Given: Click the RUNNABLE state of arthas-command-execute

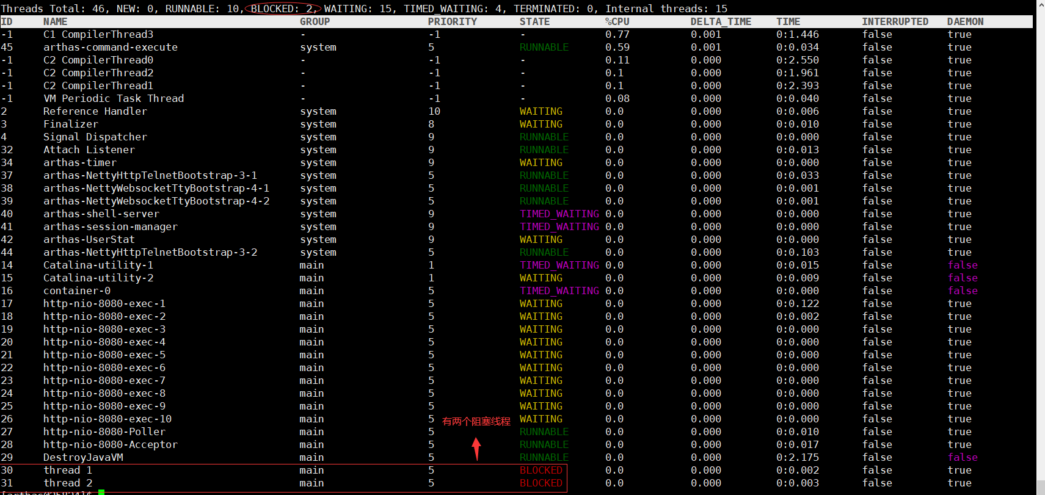Looking at the screenshot, I should point(544,47).
